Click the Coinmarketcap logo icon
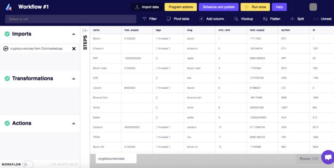 (6, 49)
